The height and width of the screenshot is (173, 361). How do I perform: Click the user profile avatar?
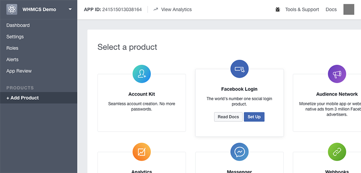(x=349, y=9)
